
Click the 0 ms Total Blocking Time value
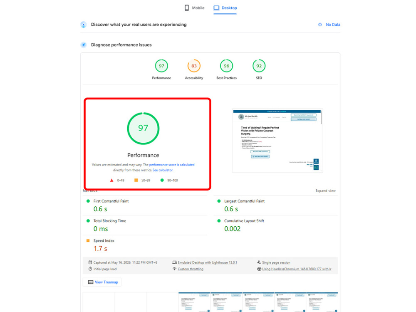pos(101,229)
